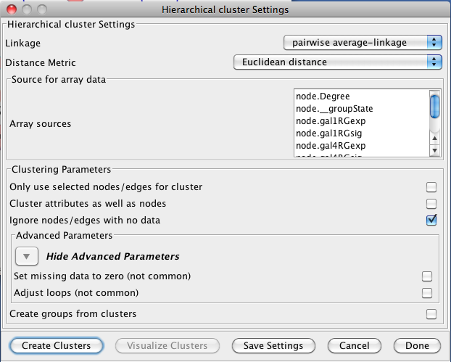Check 'Cluster attributes as well as nodes'

[431, 204]
